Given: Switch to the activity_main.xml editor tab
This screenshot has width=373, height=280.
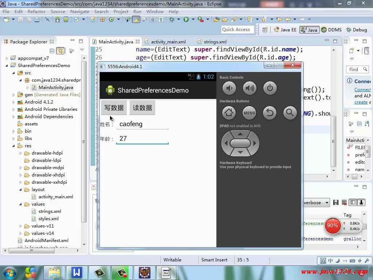Looking at the screenshot, I should pos(168,42).
